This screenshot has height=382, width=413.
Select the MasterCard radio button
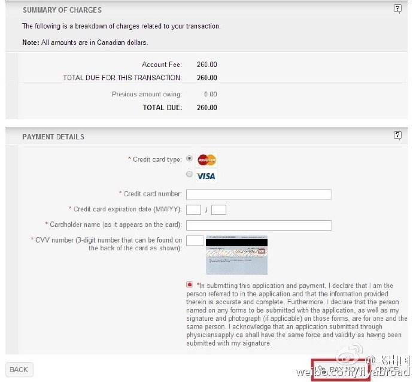point(189,158)
